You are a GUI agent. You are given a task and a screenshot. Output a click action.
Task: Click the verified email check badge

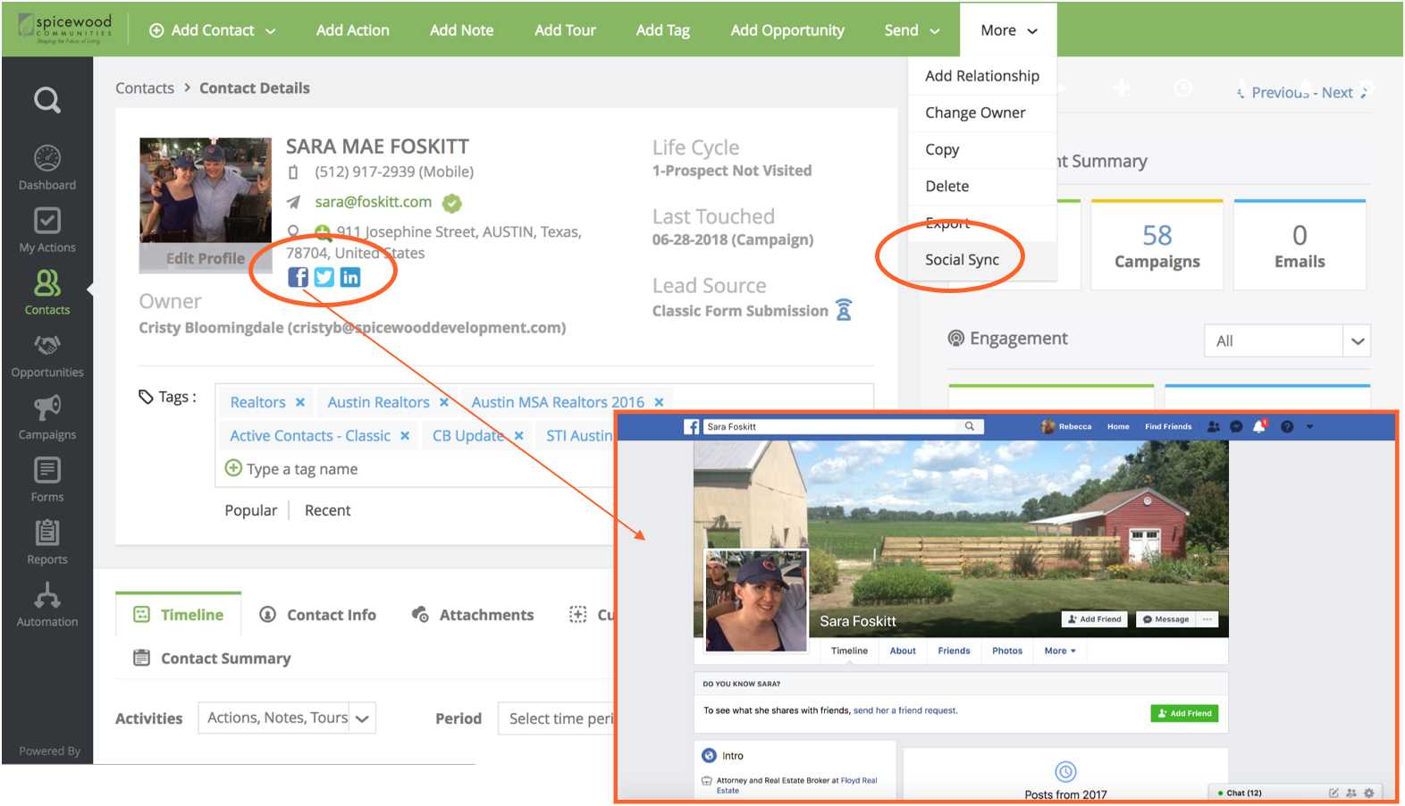pos(452,203)
